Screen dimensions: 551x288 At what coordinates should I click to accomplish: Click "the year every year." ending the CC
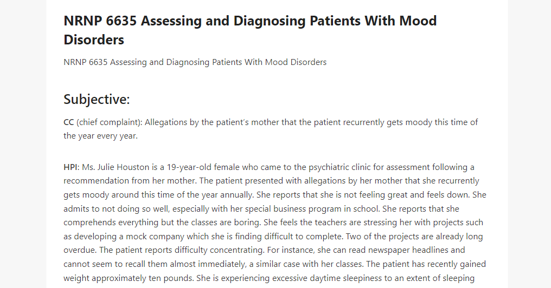[100, 136]
